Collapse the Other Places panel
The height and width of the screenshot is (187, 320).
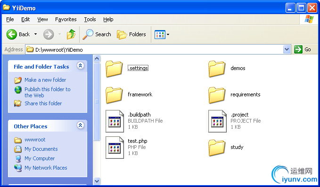pos(81,125)
